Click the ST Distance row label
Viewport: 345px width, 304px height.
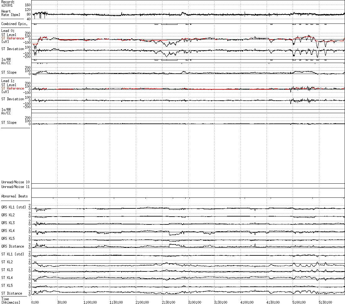coord(12,293)
